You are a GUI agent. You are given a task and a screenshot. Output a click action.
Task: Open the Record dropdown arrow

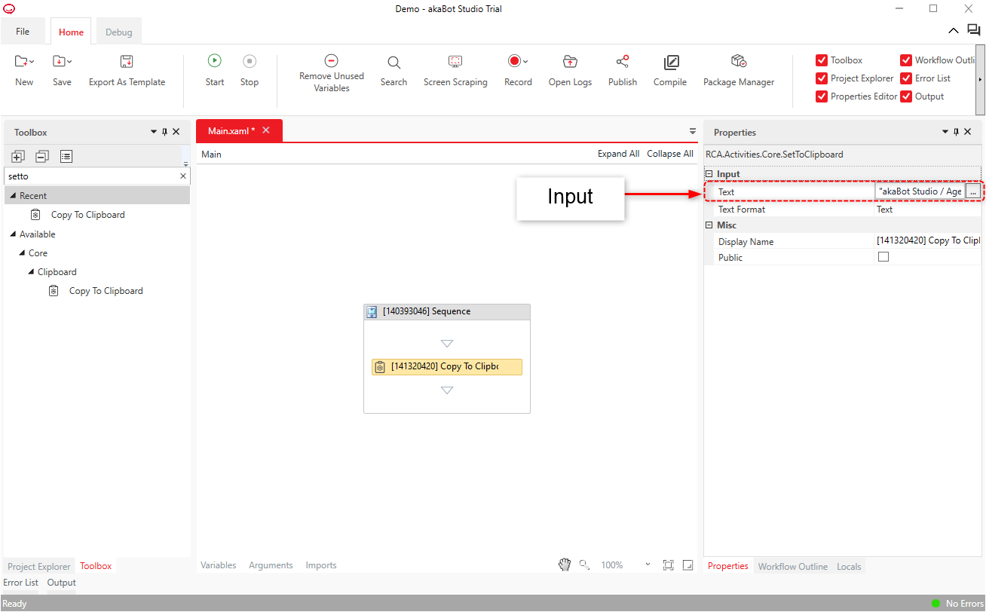point(525,61)
